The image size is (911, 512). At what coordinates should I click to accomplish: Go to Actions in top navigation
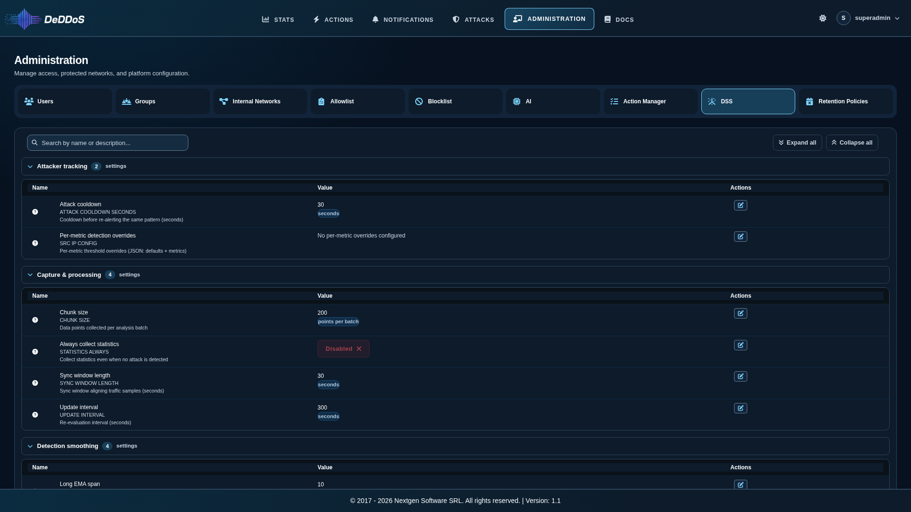333,19
